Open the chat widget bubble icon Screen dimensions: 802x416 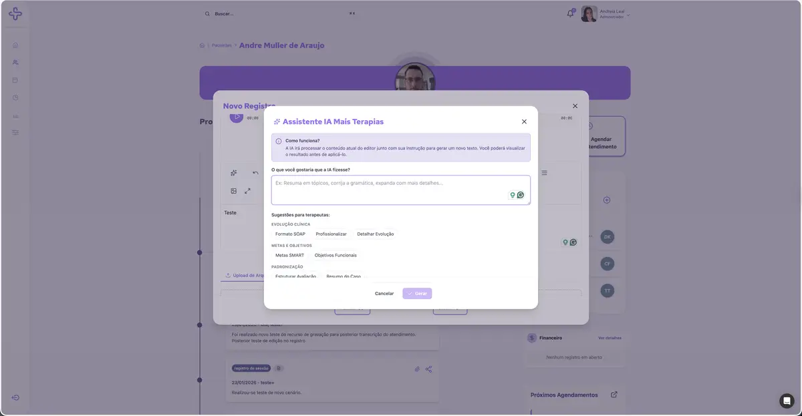coord(787,401)
